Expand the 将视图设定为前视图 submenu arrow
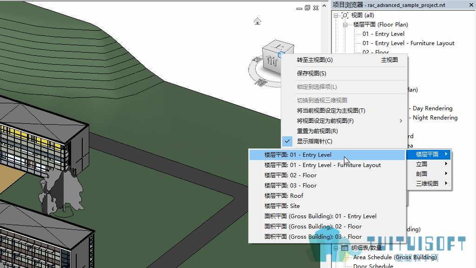This screenshot has height=268, width=476. click(401, 121)
